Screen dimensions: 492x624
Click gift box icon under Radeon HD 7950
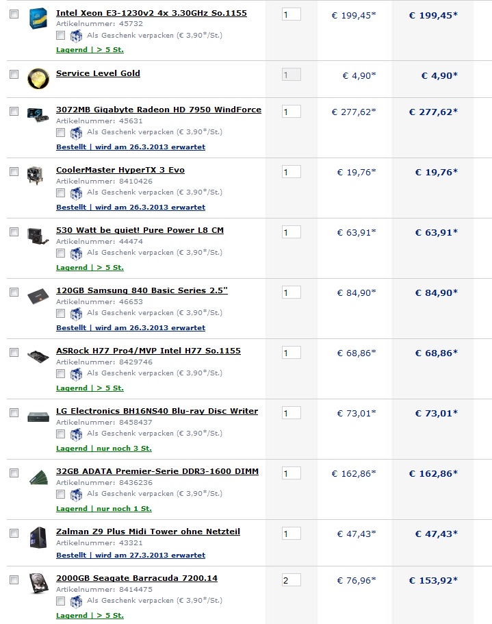click(76, 132)
